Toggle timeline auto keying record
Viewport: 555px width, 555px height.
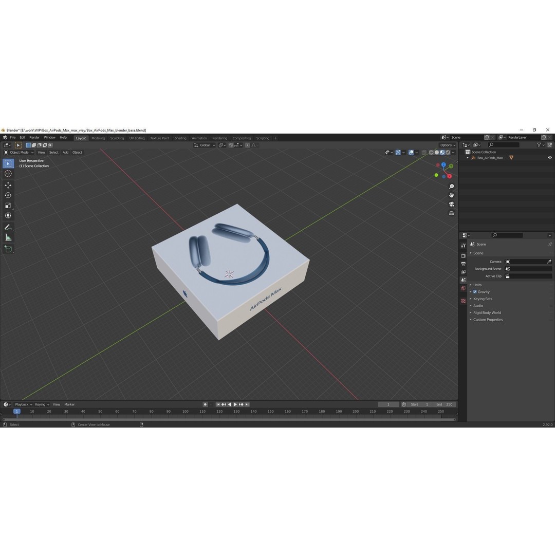tap(205, 404)
